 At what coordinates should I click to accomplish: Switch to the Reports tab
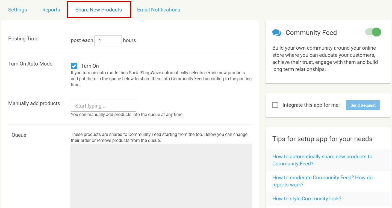[x=51, y=10]
